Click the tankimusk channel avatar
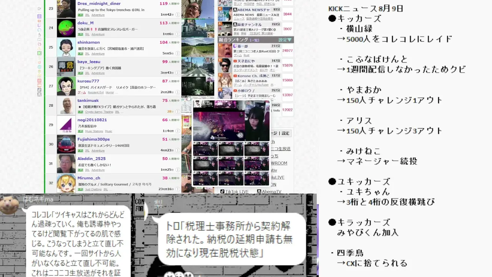The image size is (492, 277). [x=66, y=106]
